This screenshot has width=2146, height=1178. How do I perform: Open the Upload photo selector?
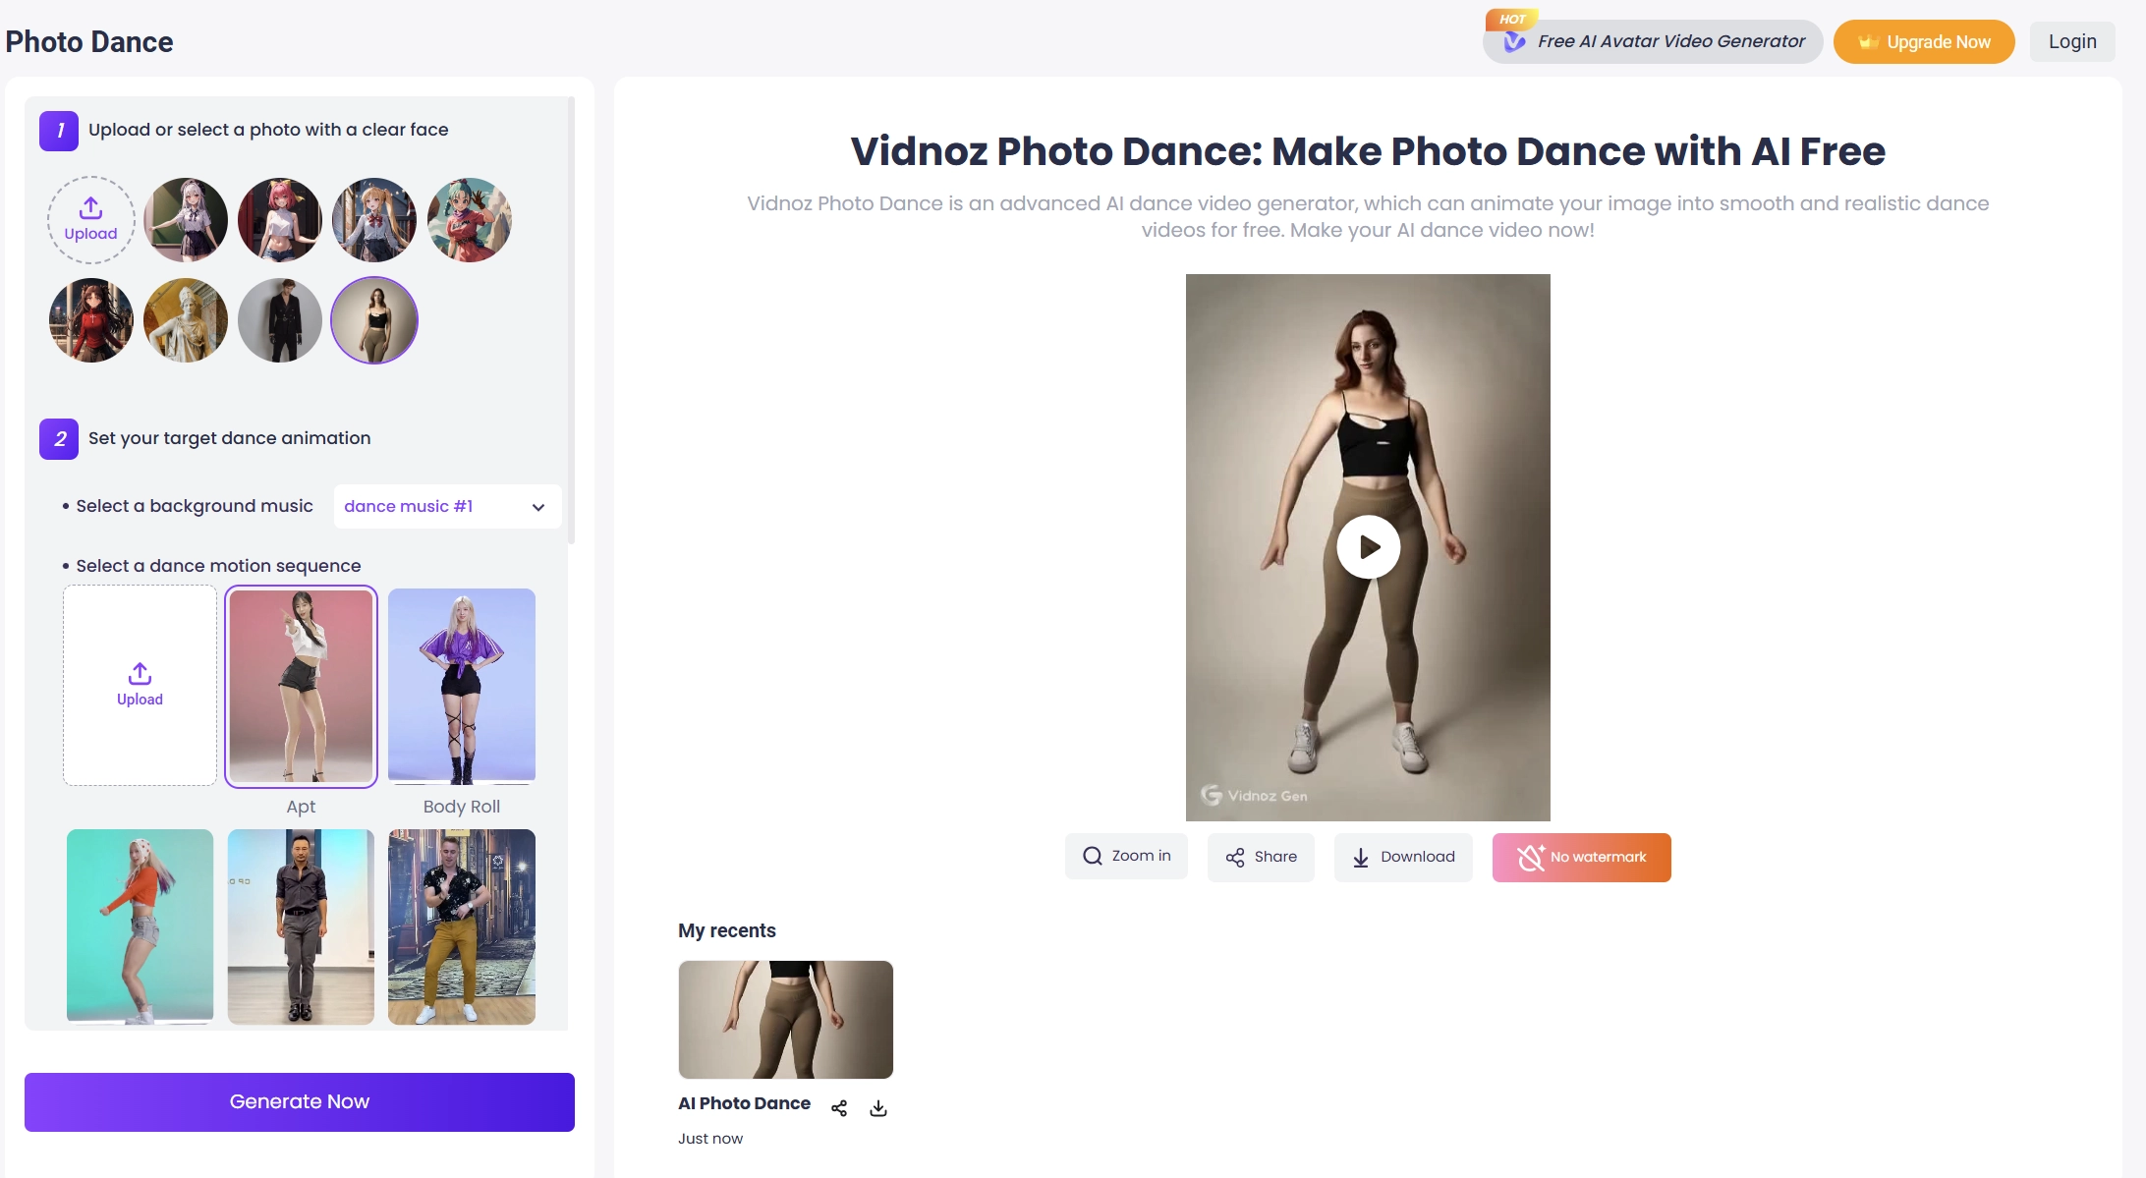pyautogui.click(x=89, y=219)
